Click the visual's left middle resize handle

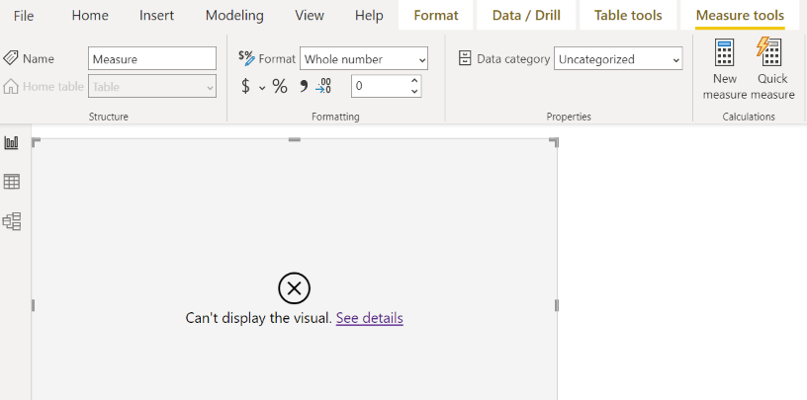tap(33, 305)
